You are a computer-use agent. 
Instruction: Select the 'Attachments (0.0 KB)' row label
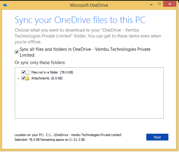pos(47,78)
